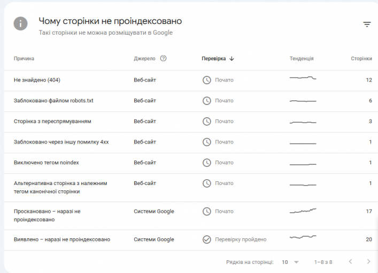This screenshot has width=378, height=273.
Task: Sort by the Джерело column header
Action: pyautogui.click(x=144, y=59)
